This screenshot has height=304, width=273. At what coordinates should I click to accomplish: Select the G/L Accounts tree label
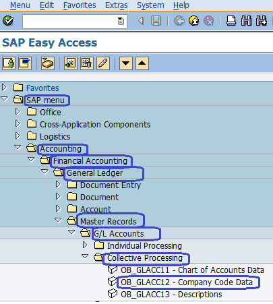coord(119,234)
